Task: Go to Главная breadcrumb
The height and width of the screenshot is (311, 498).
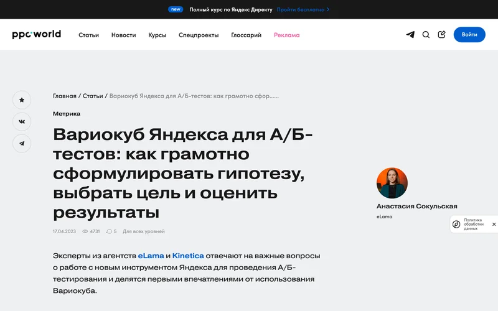Action: [x=65, y=96]
